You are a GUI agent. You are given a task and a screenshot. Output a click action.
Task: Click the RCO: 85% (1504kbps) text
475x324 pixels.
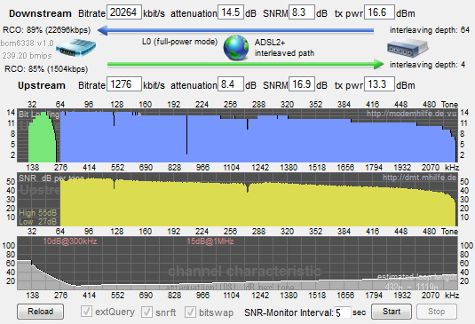coord(46,68)
